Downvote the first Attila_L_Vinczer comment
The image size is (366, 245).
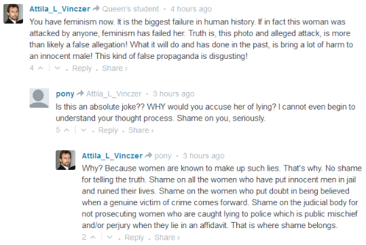pyautogui.click(x=57, y=68)
